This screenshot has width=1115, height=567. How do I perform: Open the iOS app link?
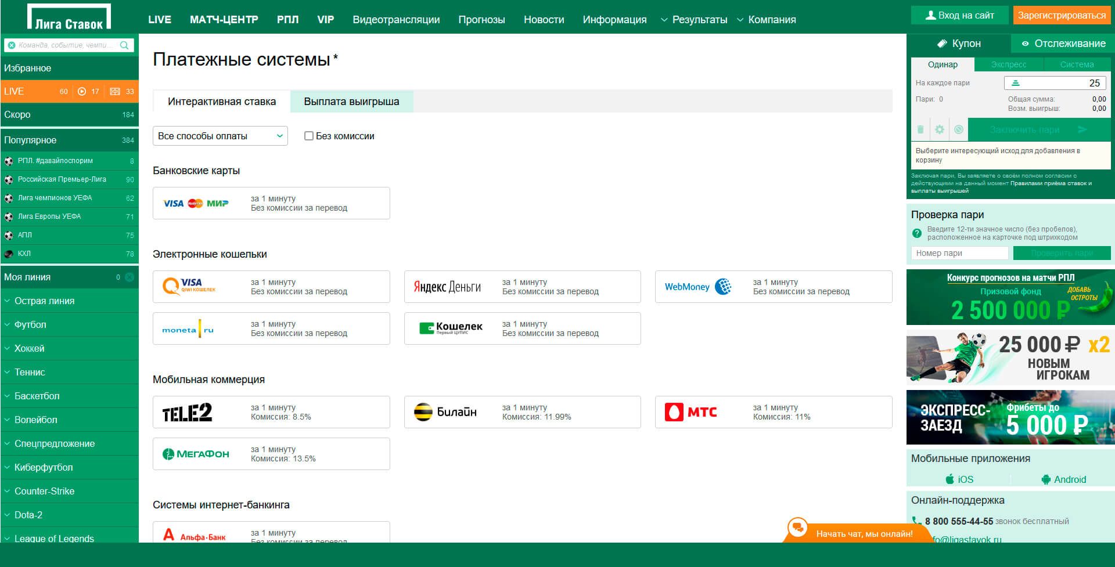pyautogui.click(x=959, y=479)
